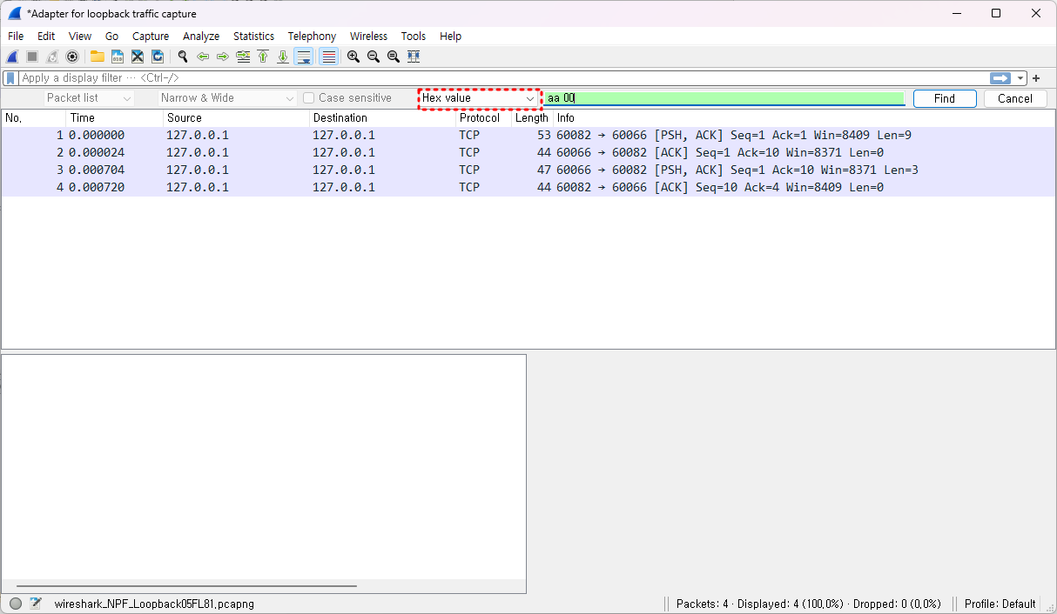Open display filter history dropdown arrow
1057x614 pixels.
1021,78
